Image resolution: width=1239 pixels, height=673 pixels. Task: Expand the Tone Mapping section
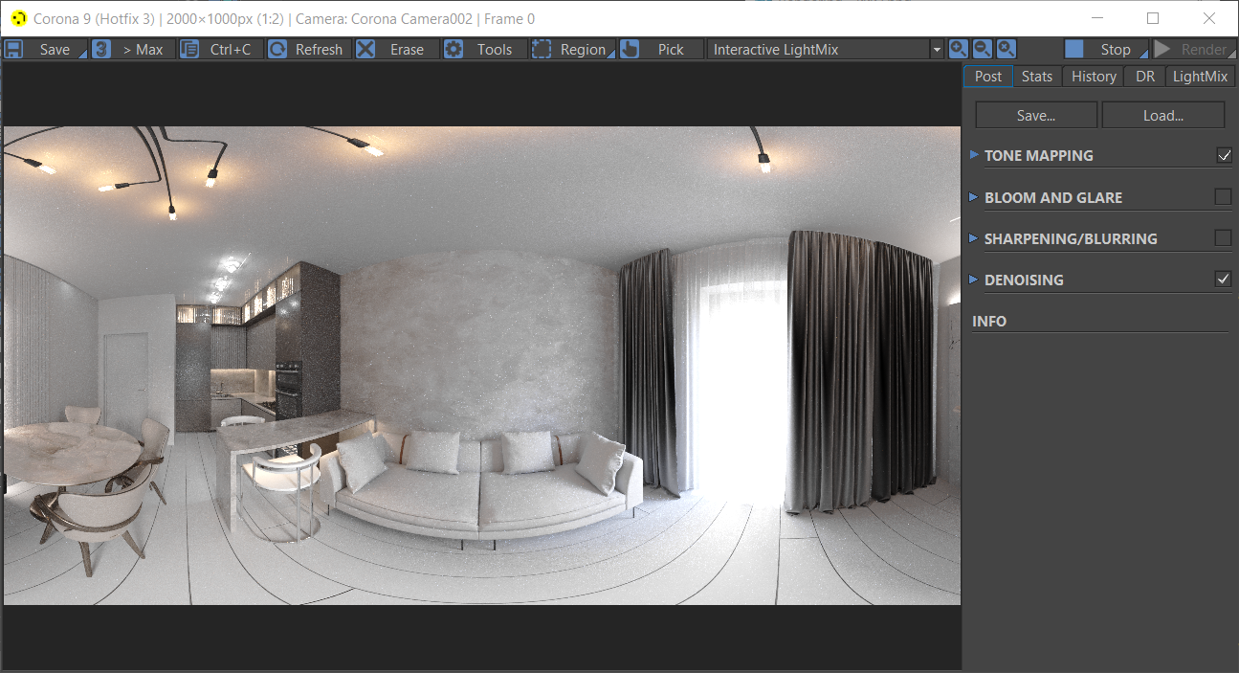click(974, 155)
